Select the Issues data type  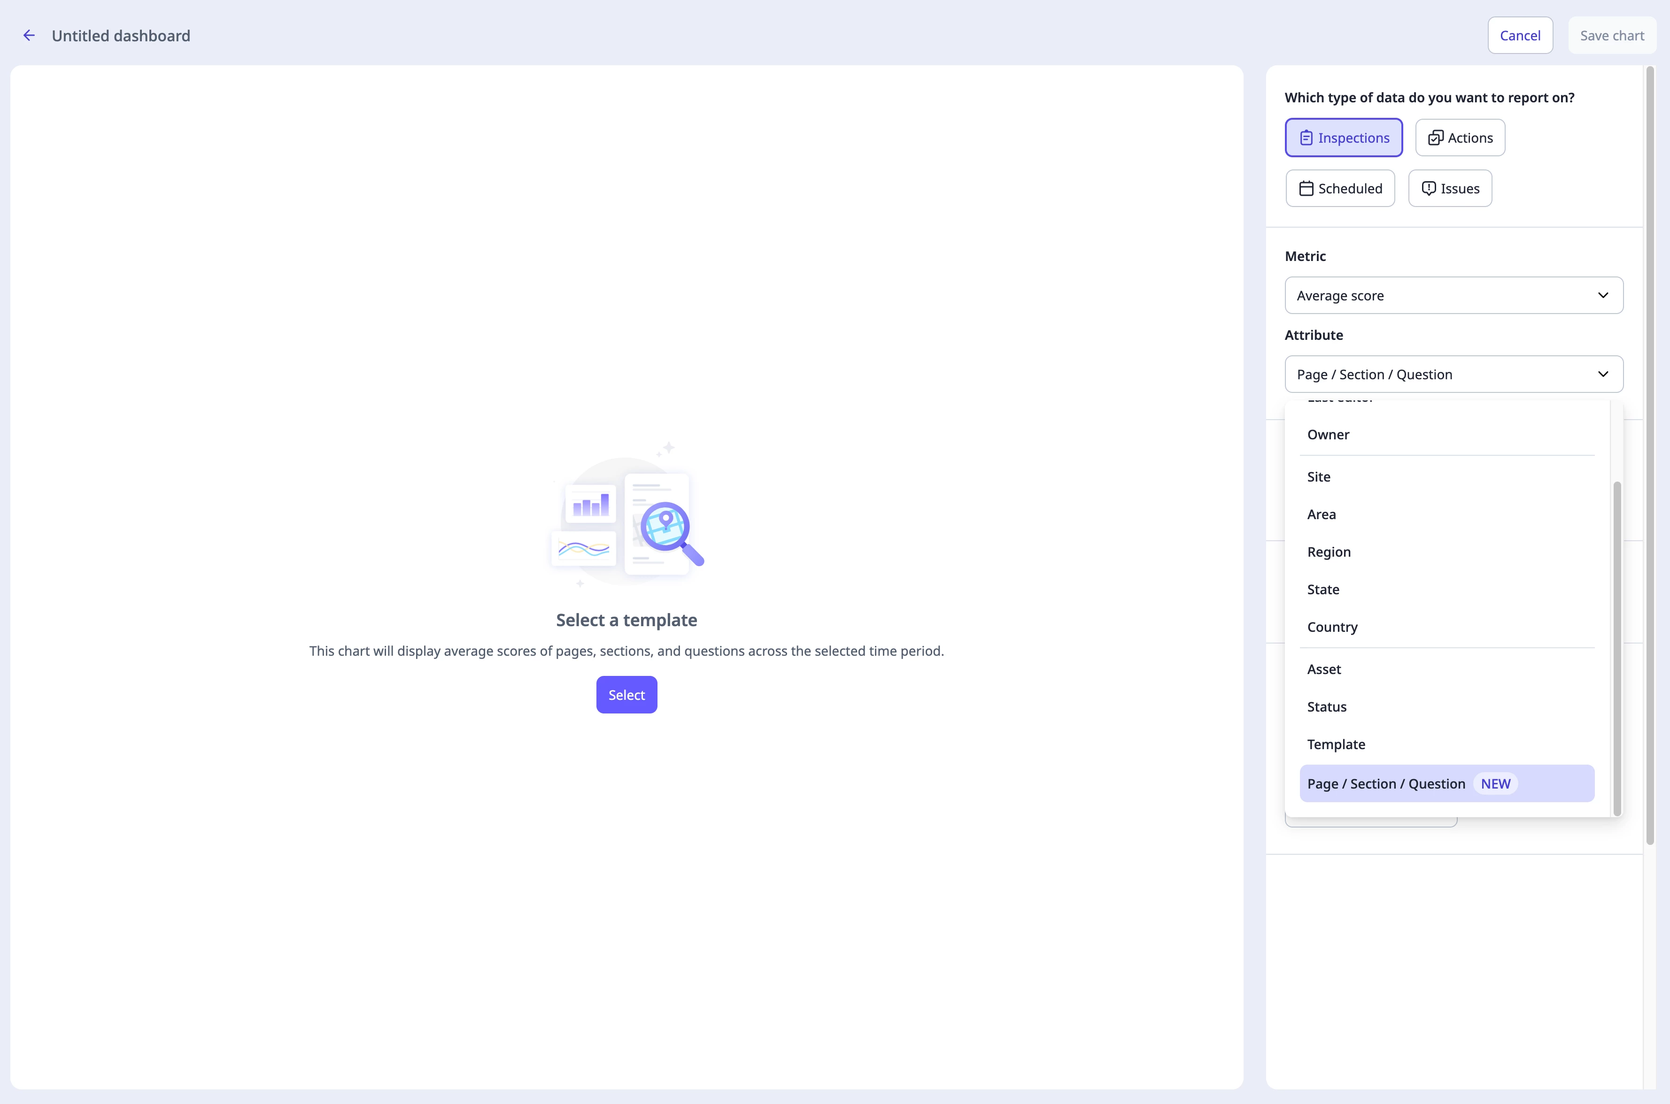1450,188
